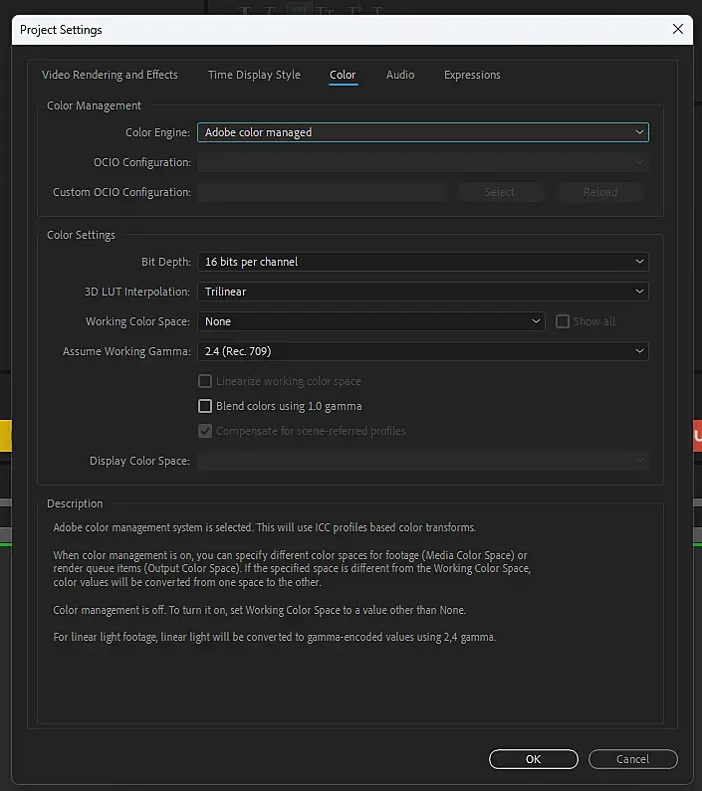Select the Color tab
Image resolution: width=702 pixels, height=791 pixels.
coord(343,75)
